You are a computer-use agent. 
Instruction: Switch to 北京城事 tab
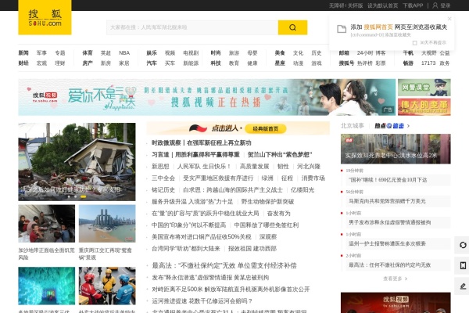[x=353, y=126]
